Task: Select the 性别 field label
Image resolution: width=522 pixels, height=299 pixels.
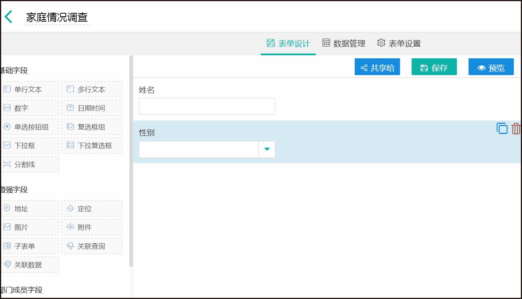Action: click(x=147, y=133)
